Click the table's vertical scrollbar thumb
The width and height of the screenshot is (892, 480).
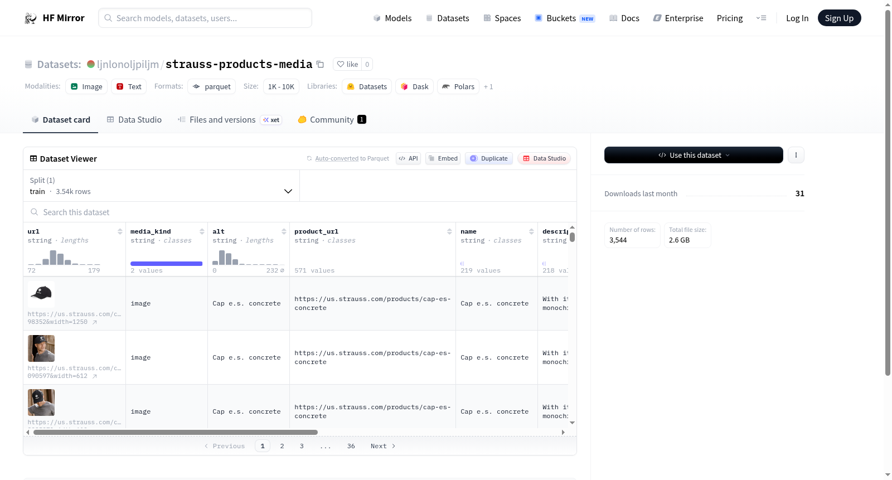572,237
